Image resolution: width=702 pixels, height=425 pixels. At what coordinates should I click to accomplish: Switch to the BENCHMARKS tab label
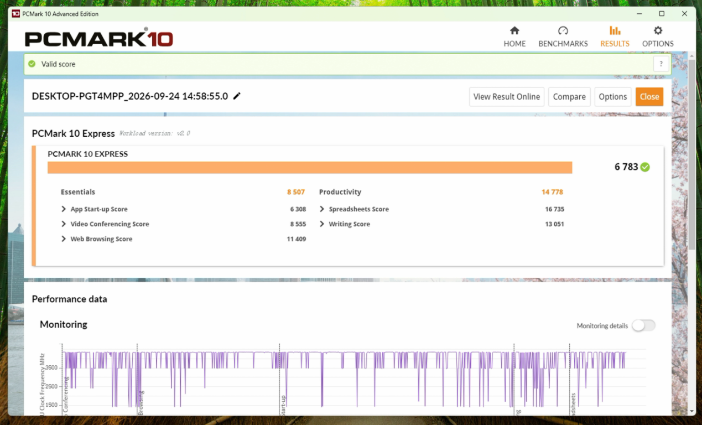point(563,44)
